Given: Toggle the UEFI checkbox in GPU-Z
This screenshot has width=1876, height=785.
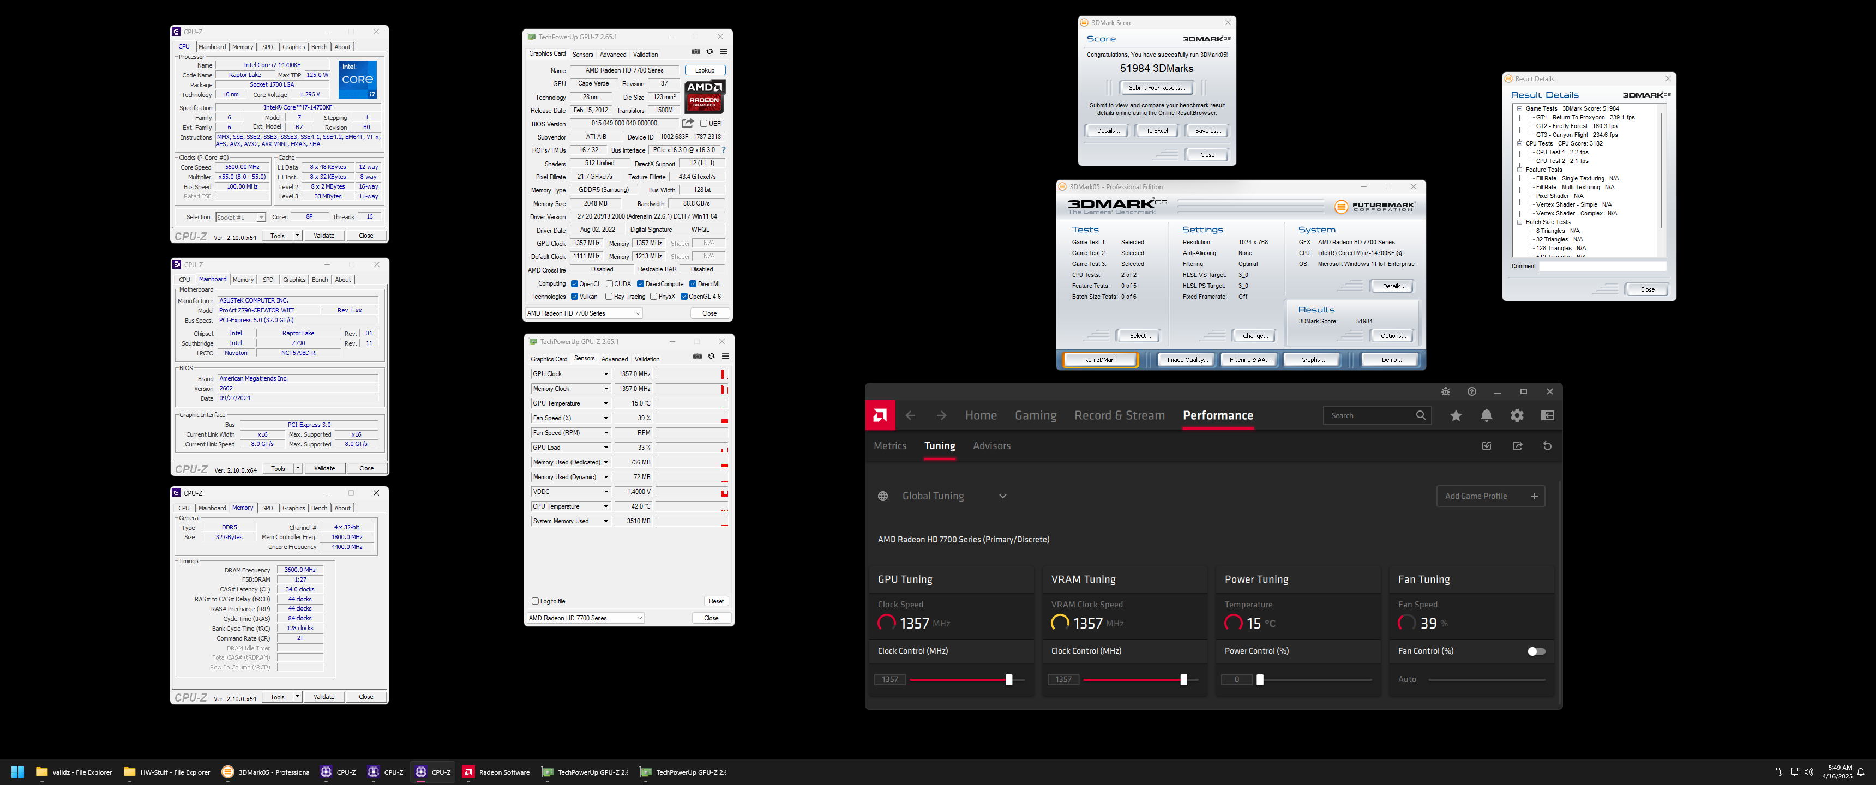Looking at the screenshot, I should click(703, 124).
